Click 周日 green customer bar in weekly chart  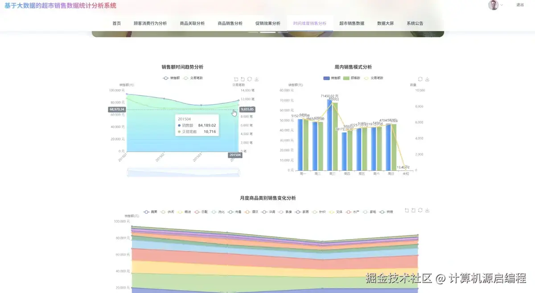394,147
